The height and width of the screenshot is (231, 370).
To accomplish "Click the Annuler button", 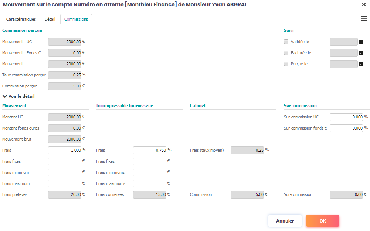I will coord(285,221).
